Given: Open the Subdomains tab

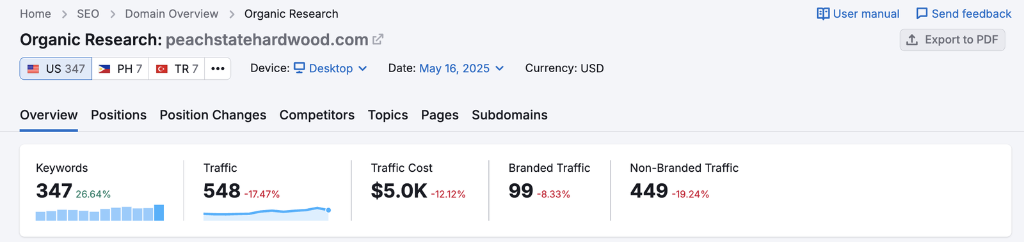Looking at the screenshot, I should (x=509, y=115).
